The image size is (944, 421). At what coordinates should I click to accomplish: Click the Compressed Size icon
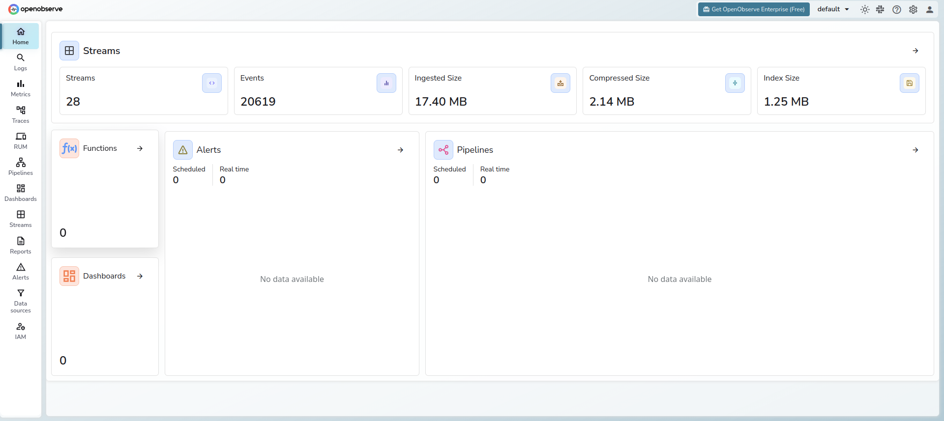735,83
